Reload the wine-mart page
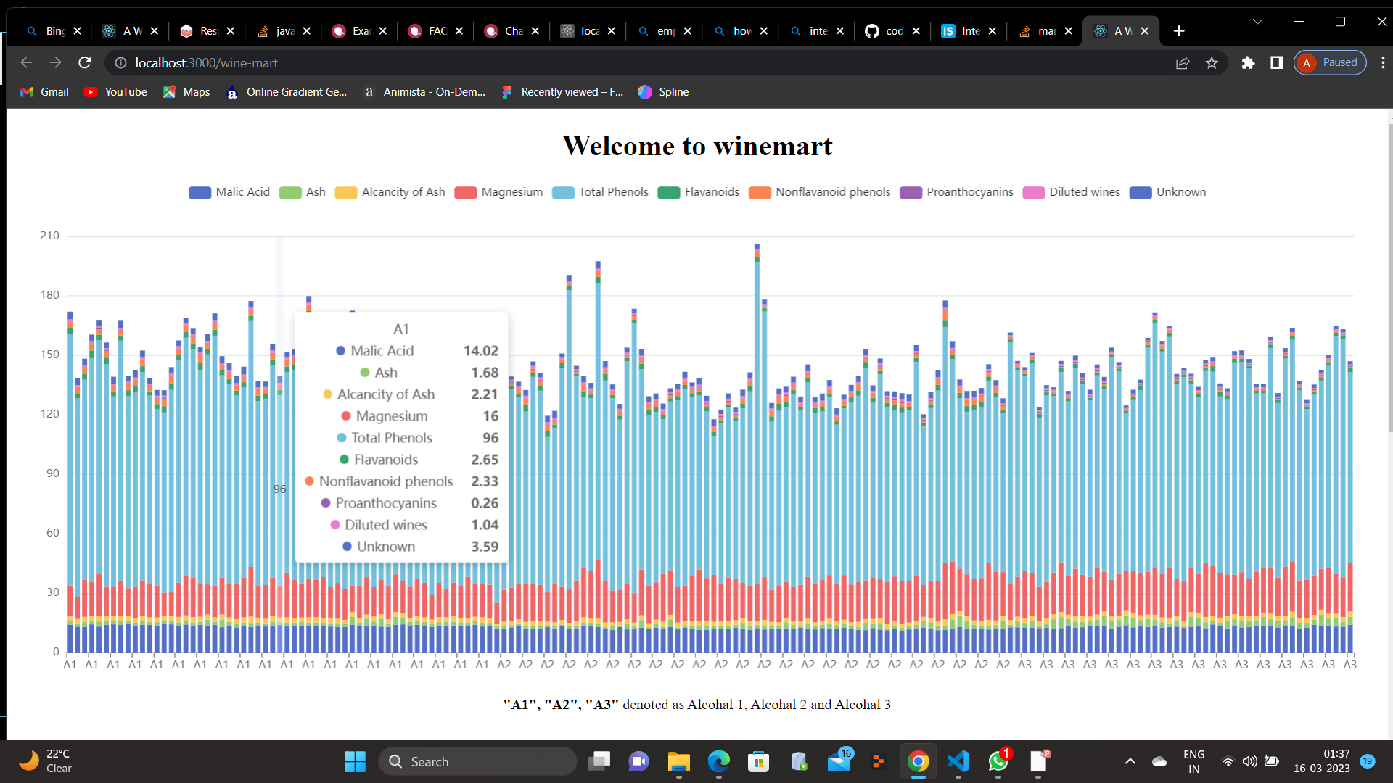 point(84,63)
